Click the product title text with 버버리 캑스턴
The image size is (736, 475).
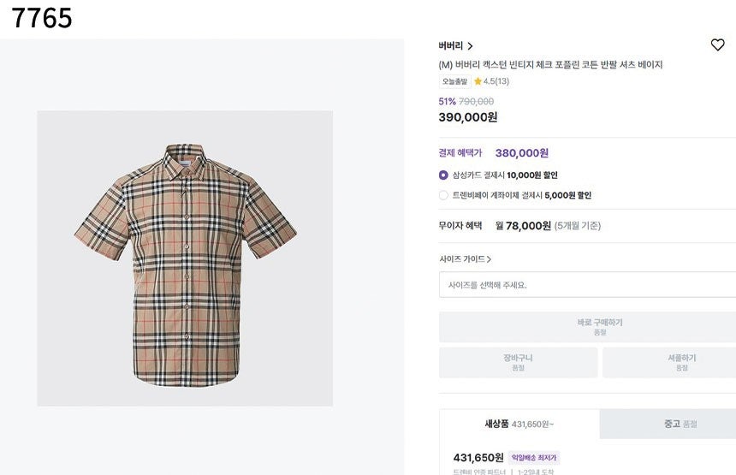[550, 65]
